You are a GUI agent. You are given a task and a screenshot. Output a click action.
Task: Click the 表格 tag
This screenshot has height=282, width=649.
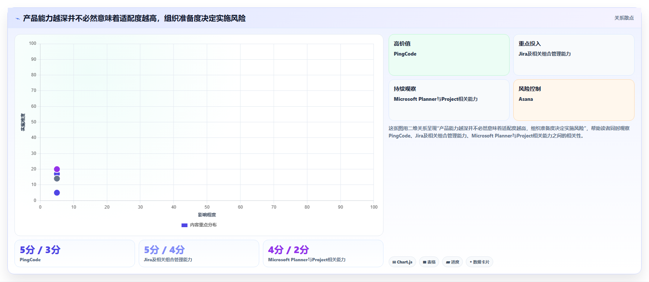tap(429, 262)
